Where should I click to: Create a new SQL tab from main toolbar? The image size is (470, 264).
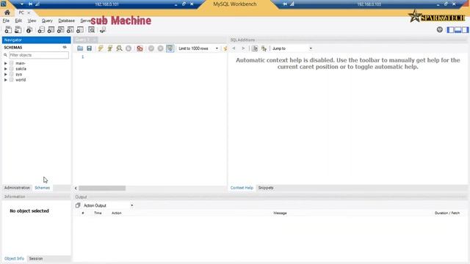point(8,29)
